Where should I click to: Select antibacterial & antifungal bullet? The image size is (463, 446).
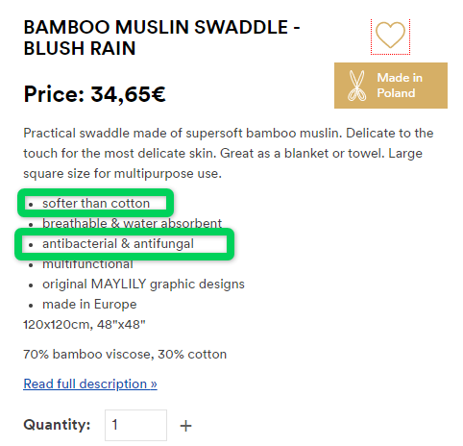coord(118,244)
